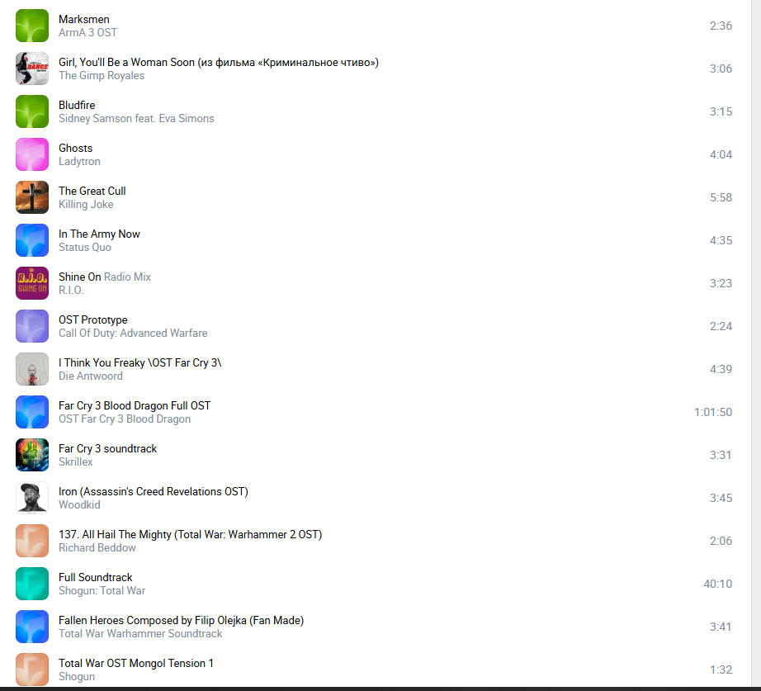
Task: Select the track title Ghosts
Action: [x=75, y=148]
